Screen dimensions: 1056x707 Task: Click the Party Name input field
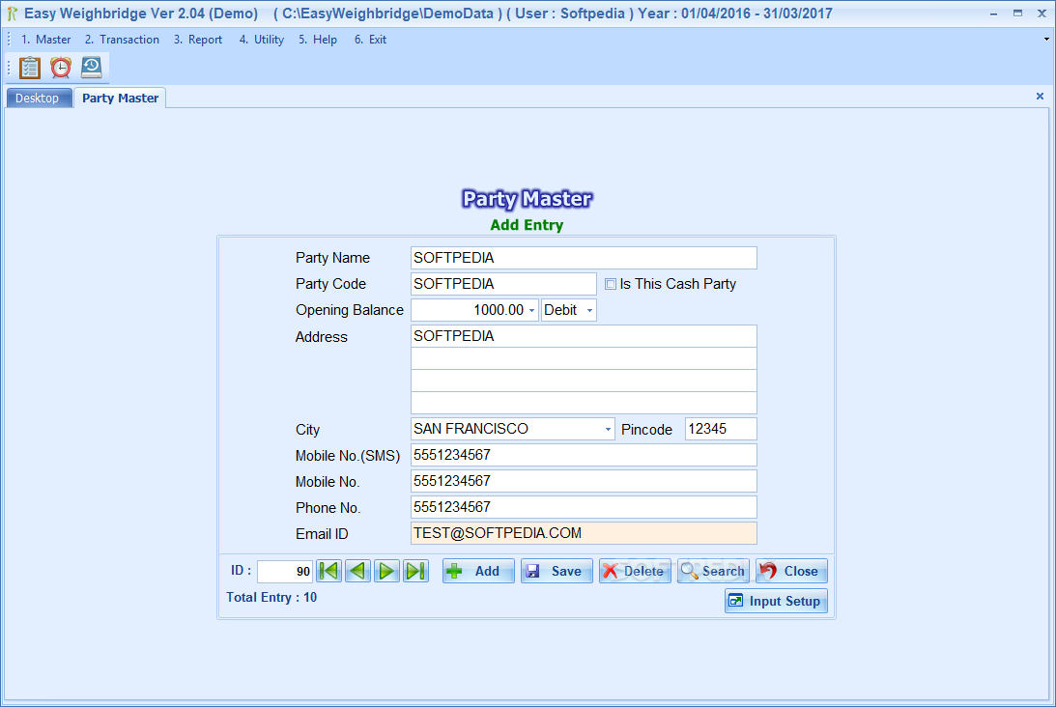(x=584, y=258)
